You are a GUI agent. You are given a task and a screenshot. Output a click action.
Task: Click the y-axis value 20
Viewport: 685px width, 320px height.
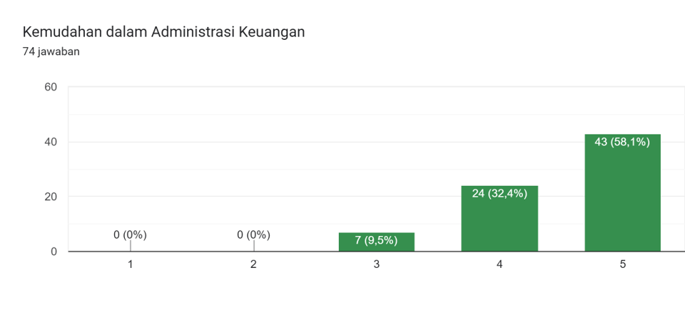51,197
